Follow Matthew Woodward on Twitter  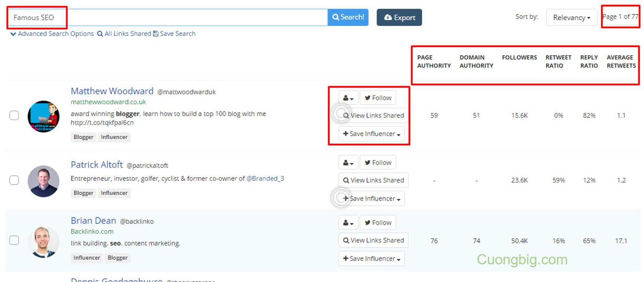click(378, 98)
